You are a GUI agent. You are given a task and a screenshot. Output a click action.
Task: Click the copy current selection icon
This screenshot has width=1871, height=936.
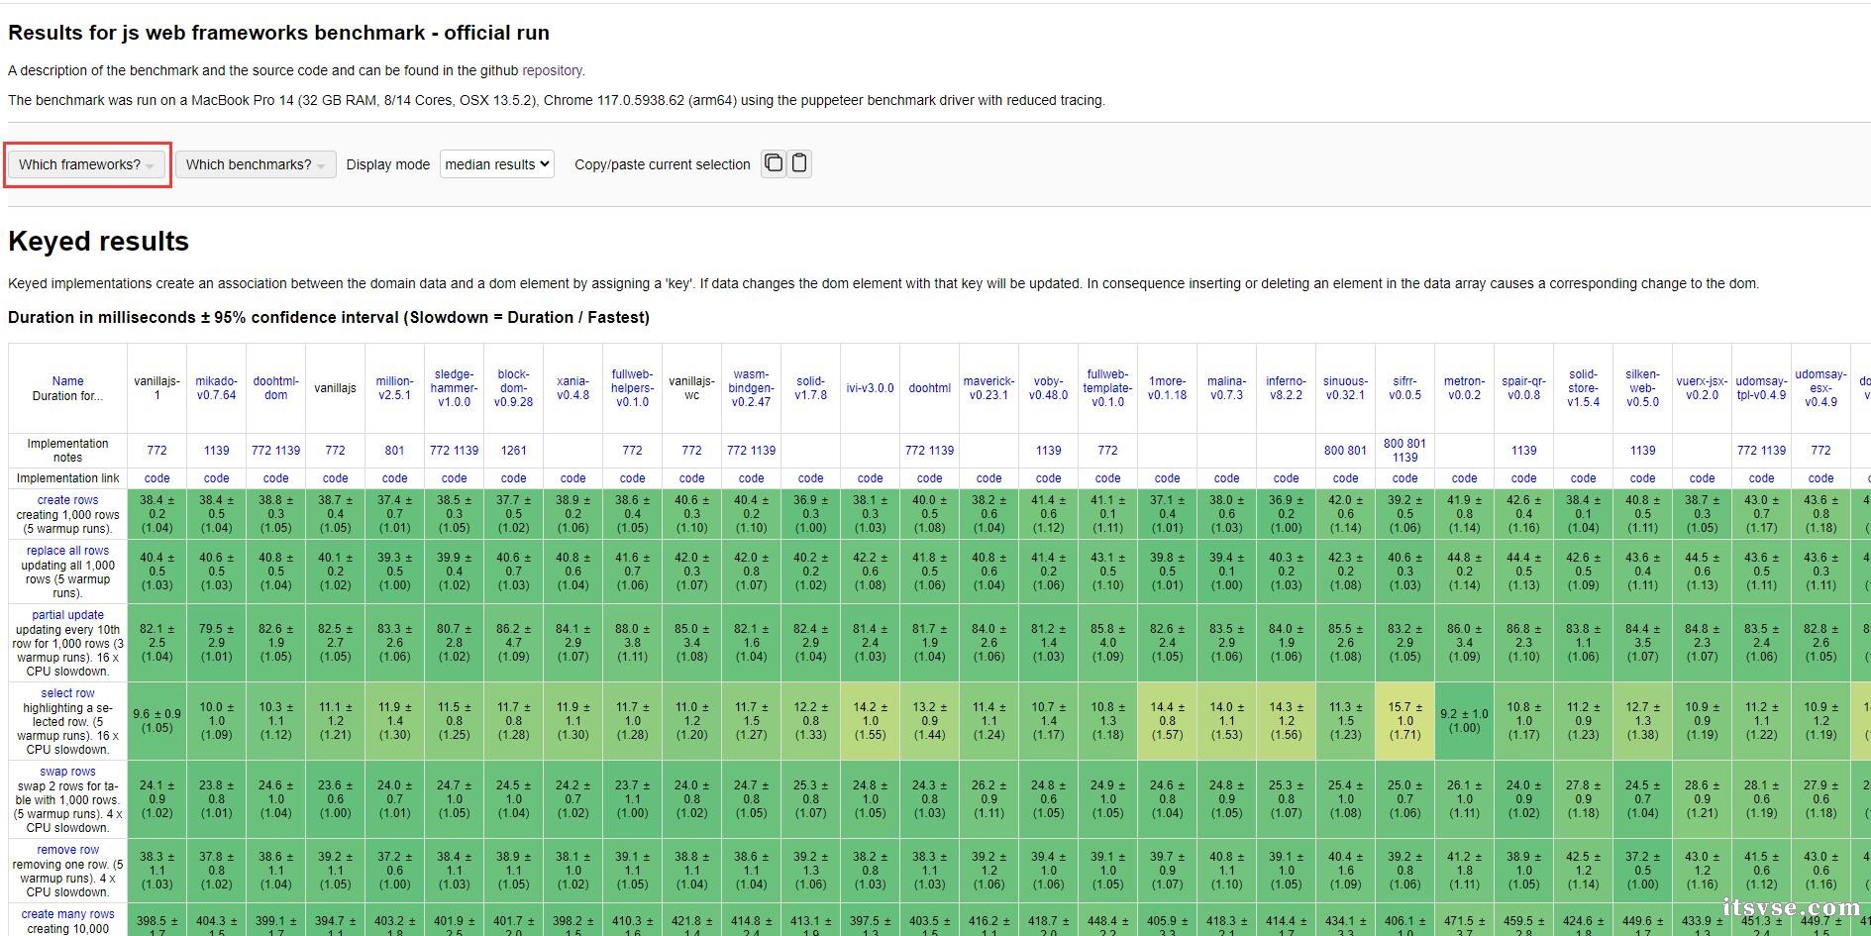[x=774, y=163]
